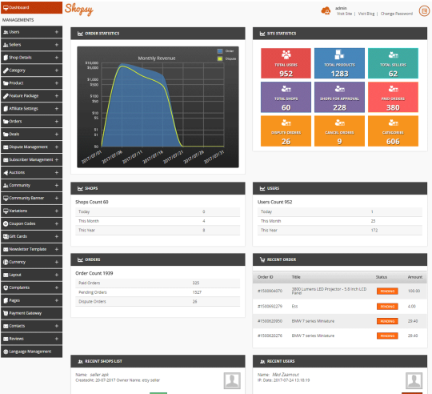Click the Categories 606 tile
This screenshot has height=394, width=432.
pyautogui.click(x=393, y=131)
